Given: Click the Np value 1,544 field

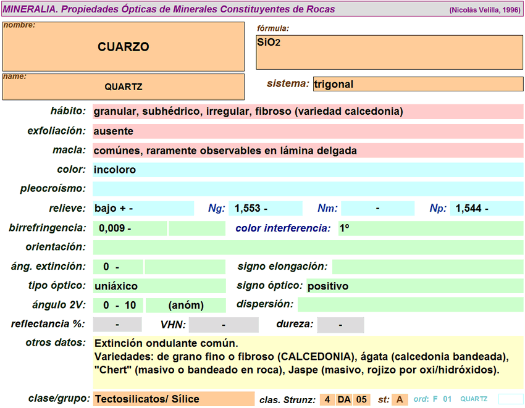Looking at the screenshot, I should tap(486, 209).
